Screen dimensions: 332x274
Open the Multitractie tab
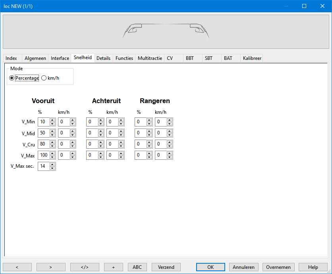tap(150, 58)
